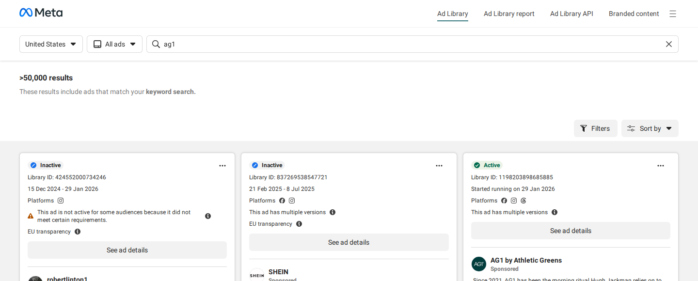Image resolution: width=698 pixels, height=281 pixels.
Task: Switch to the Ad Library tab
Action: tap(453, 14)
